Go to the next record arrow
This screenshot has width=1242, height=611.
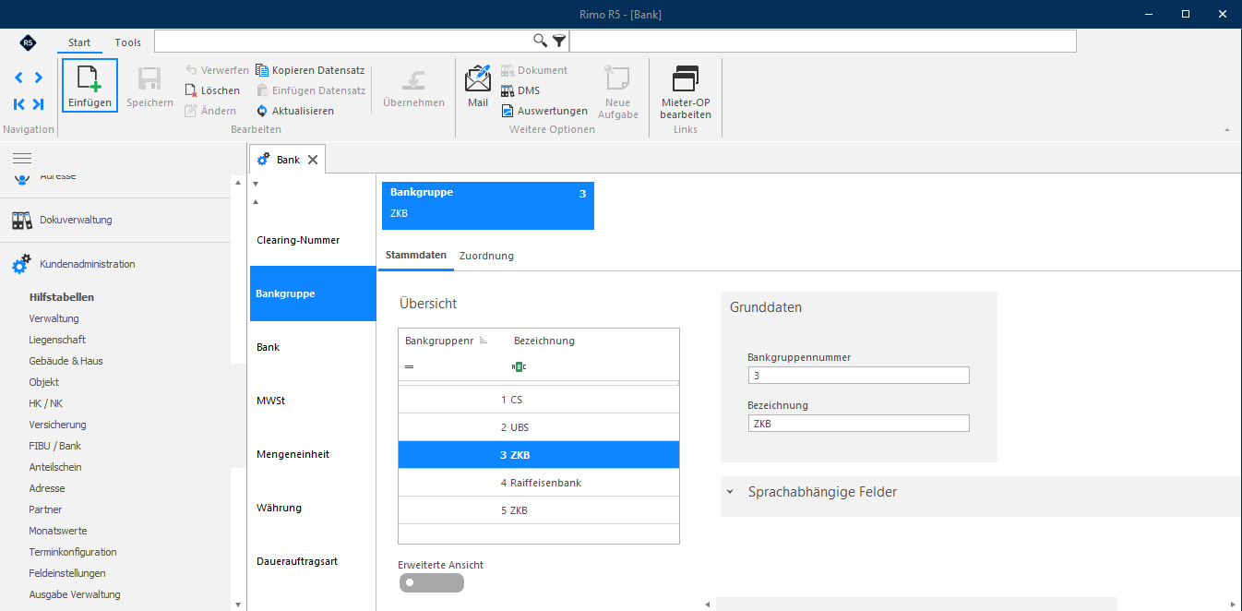[38, 78]
